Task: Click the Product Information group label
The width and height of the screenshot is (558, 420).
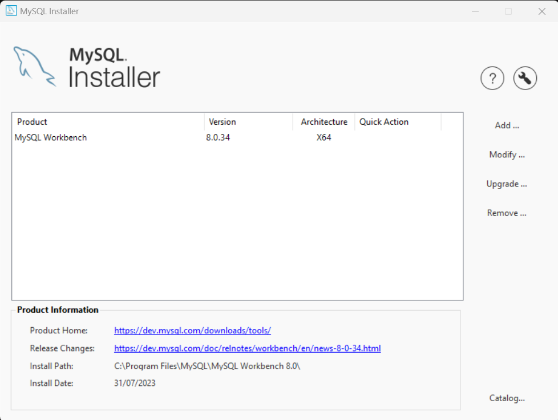Action: coord(58,310)
